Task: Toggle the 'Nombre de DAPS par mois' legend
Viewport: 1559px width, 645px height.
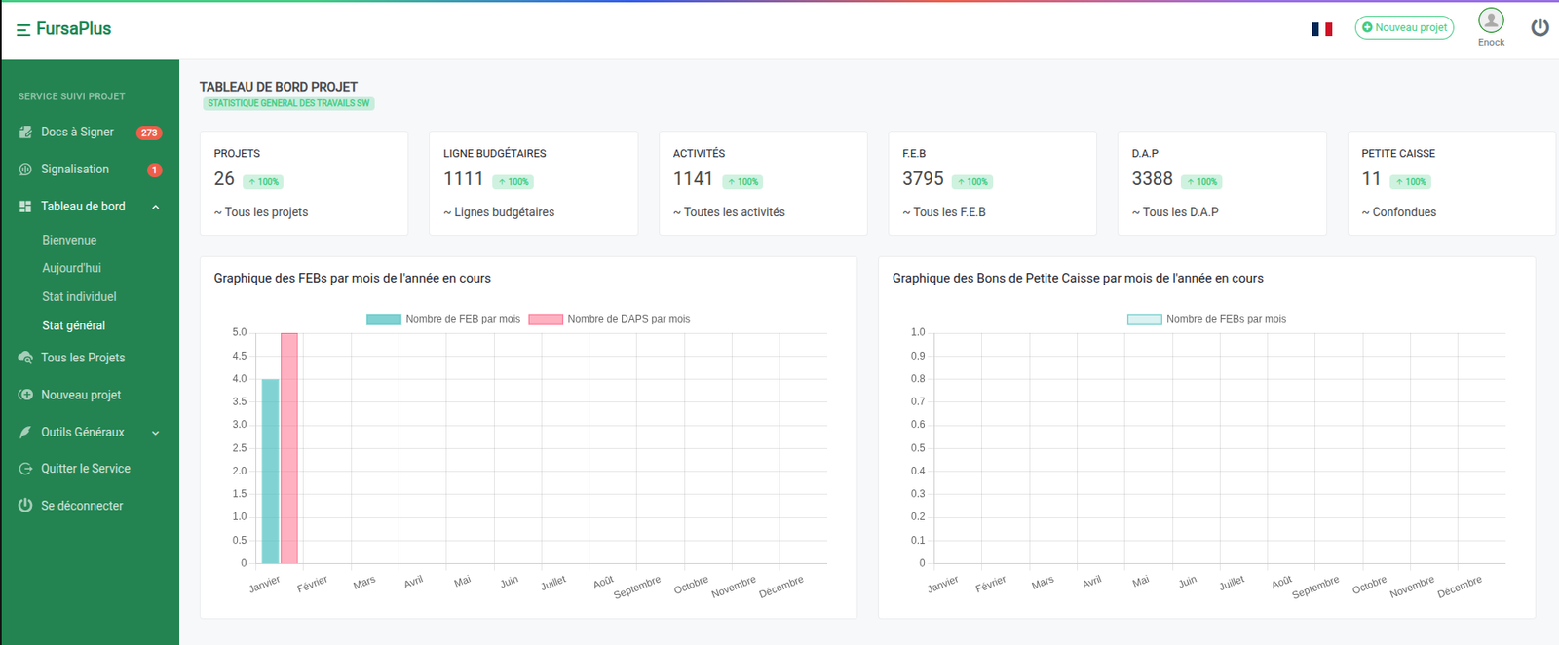Action: coord(609,319)
